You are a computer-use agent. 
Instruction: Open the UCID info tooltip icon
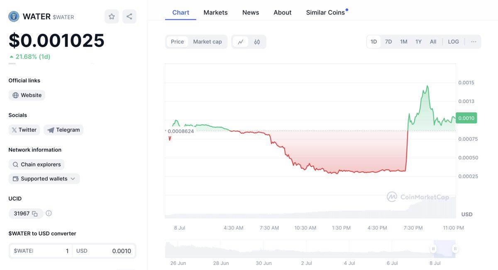(49, 213)
